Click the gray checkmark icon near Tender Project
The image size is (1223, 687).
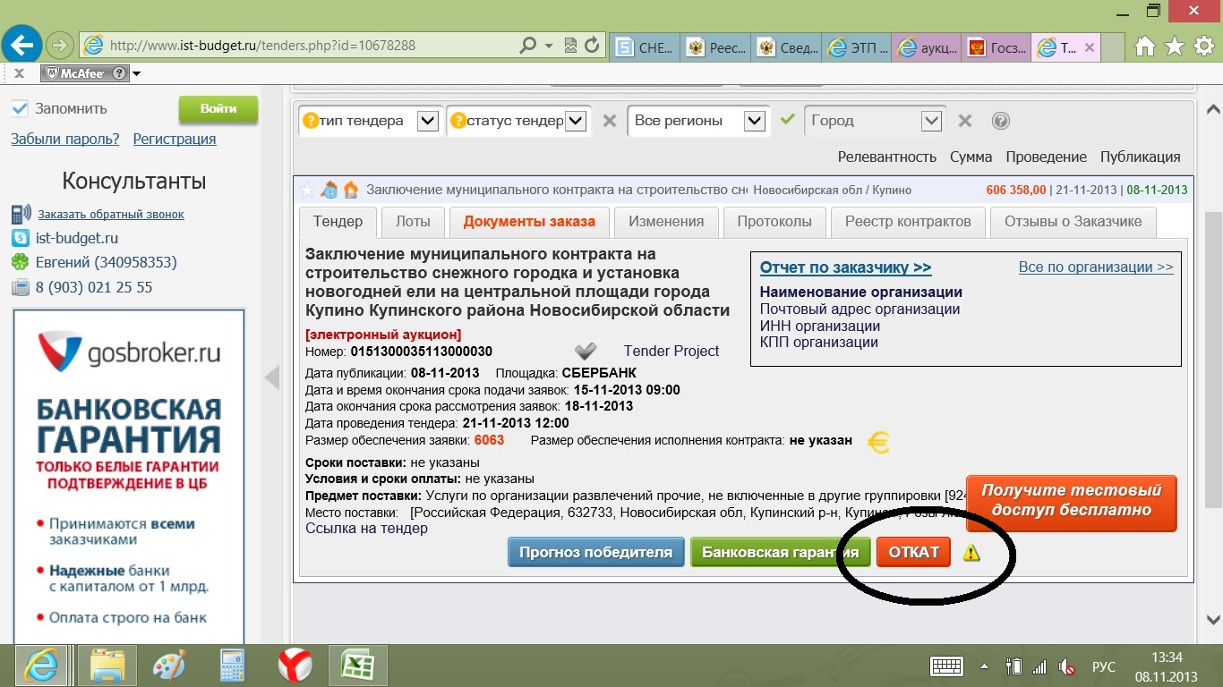click(x=586, y=351)
